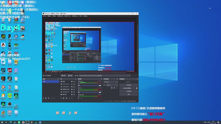Click 设置 properties button in source toolbar

click(x=64, y=76)
